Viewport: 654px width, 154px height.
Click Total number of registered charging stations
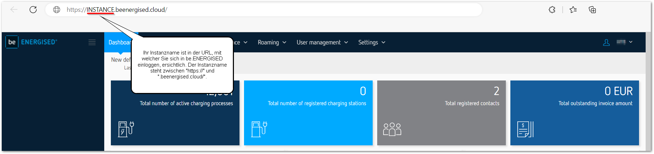[317, 103]
